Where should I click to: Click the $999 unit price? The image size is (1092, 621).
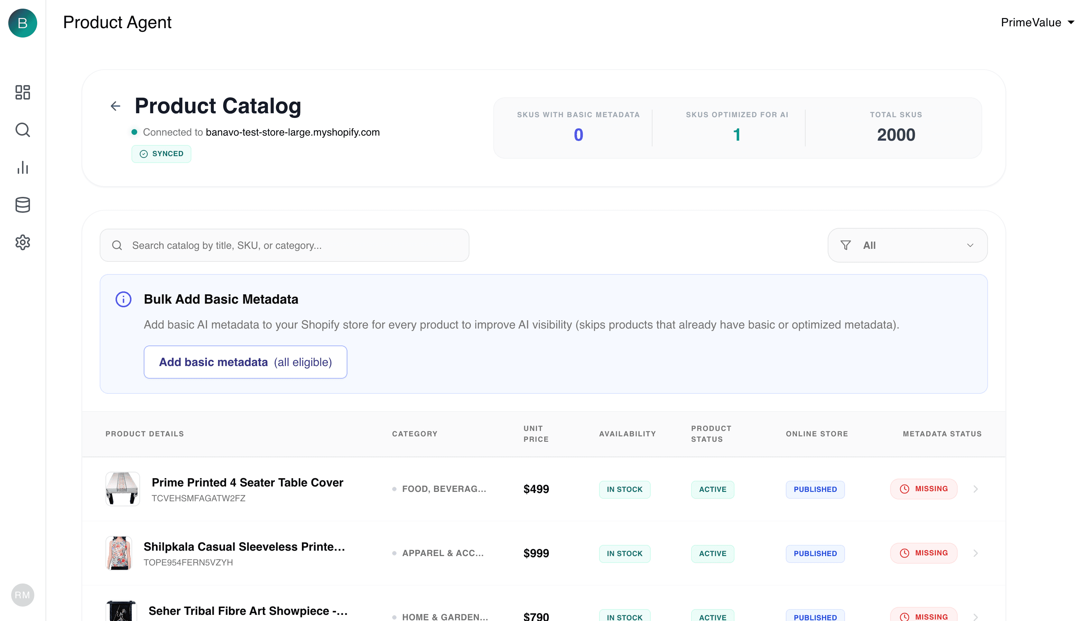[536, 553]
